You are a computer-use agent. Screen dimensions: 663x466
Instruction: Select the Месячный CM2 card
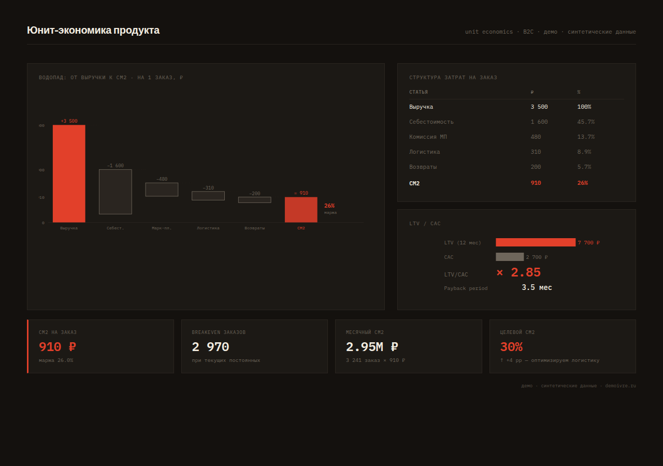409,346
